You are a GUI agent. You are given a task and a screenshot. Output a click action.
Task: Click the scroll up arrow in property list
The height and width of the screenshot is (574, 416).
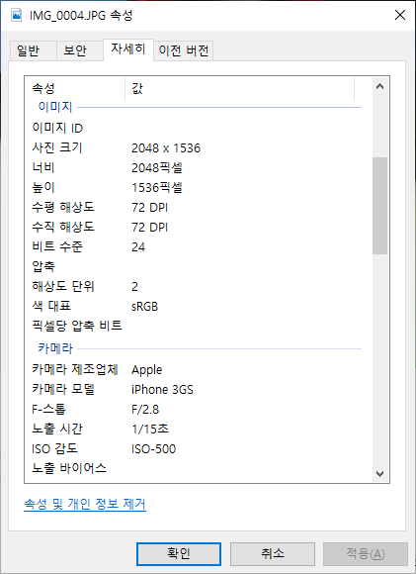[x=379, y=86]
